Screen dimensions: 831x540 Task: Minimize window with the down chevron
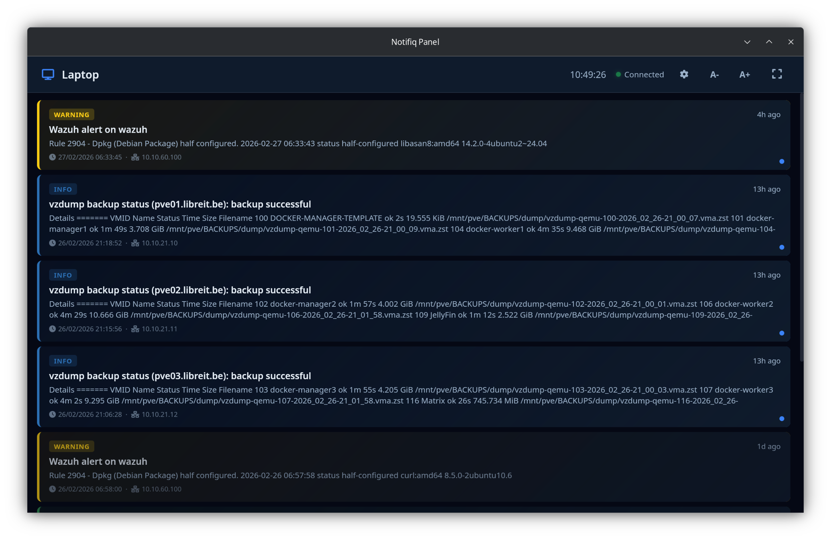(x=747, y=42)
